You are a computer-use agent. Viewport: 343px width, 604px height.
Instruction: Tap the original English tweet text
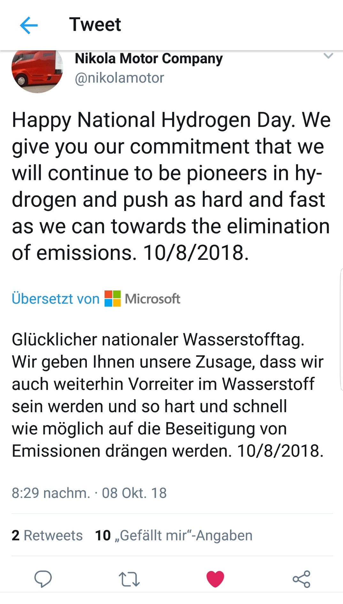[x=171, y=186]
